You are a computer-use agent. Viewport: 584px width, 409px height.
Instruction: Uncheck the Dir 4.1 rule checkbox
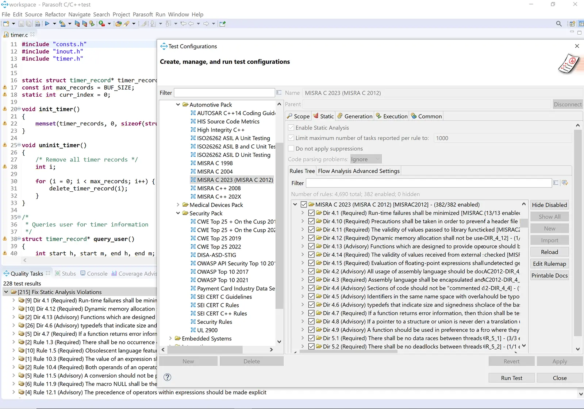(311, 213)
